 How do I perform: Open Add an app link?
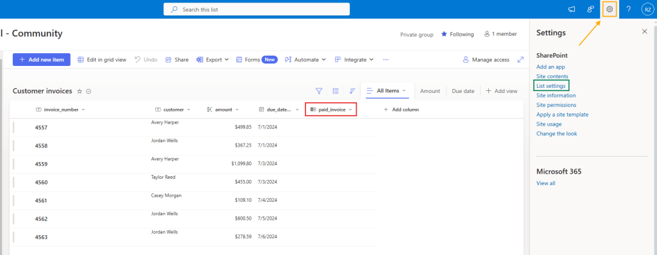550,67
